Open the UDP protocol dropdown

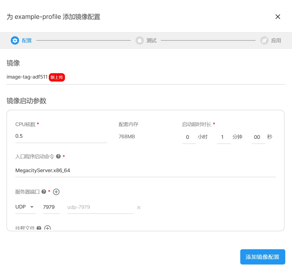pos(26,207)
